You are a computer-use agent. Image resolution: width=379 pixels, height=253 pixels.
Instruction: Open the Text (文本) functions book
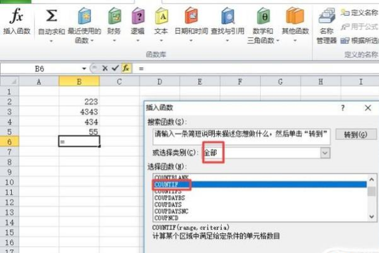coord(162,16)
